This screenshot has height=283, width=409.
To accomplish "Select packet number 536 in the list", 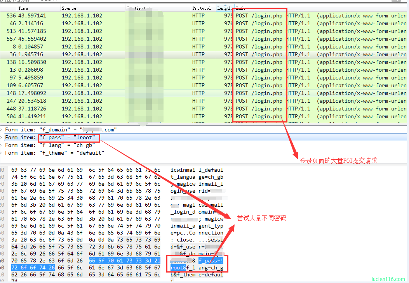I will tap(204, 16).
